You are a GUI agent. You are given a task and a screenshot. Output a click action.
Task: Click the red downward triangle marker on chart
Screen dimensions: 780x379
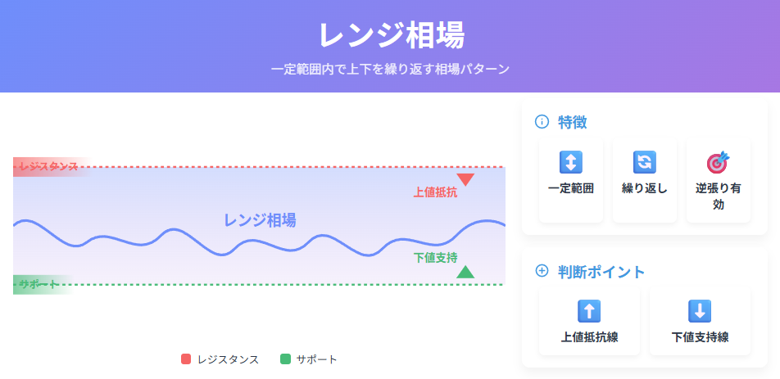point(465,180)
